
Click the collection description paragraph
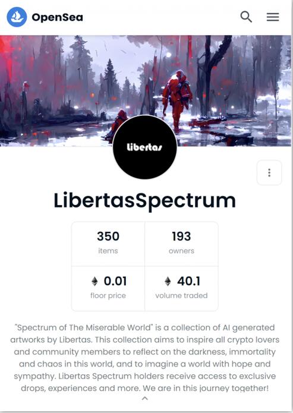(144, 358)
